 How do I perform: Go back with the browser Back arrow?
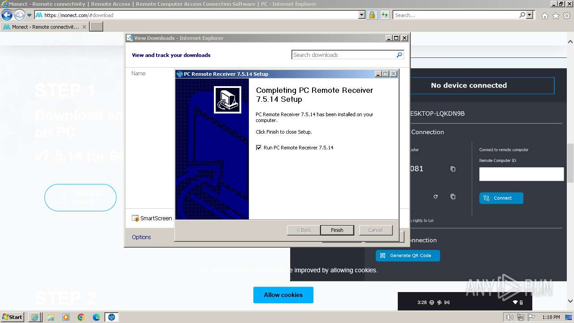click(x=7, y=15)
